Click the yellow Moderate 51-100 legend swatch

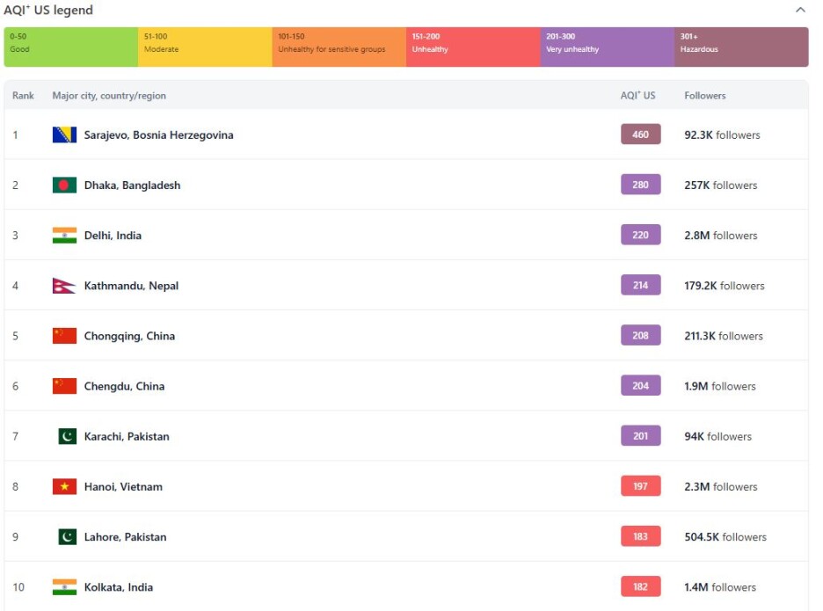pyautogui.click(x=205, y=47)
